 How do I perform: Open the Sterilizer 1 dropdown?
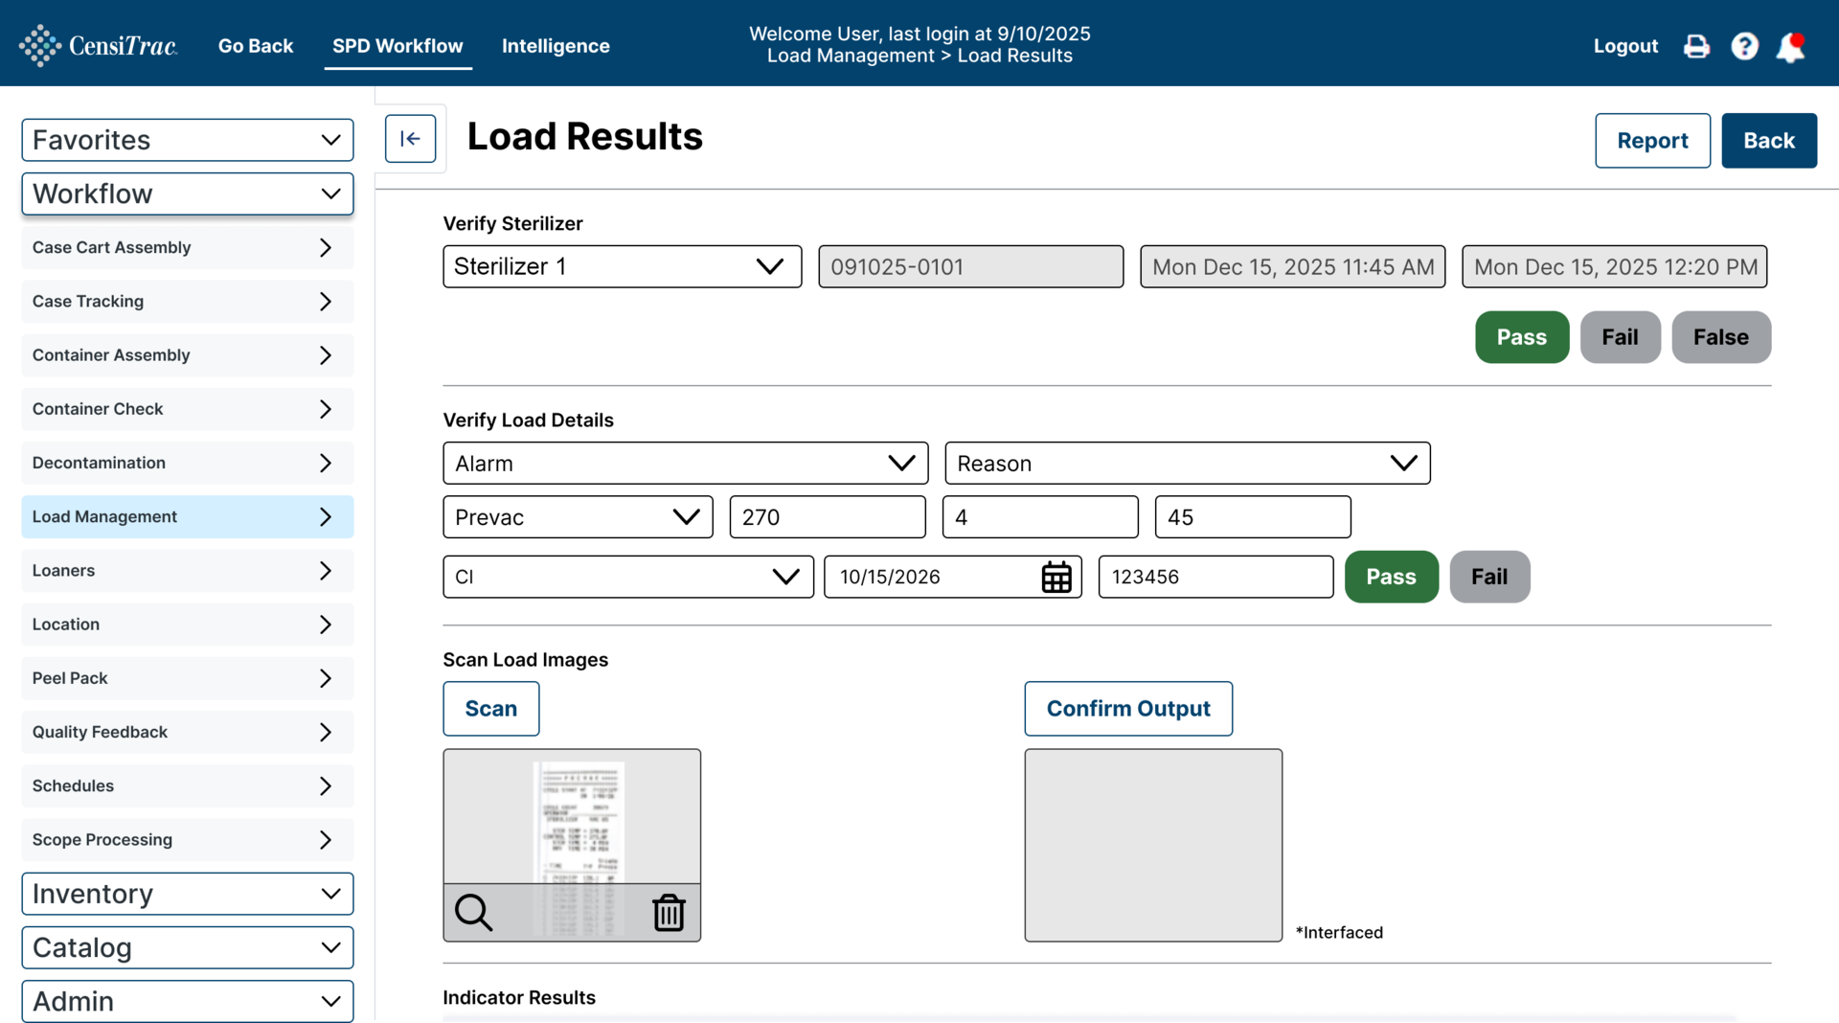(x=623, y=266)
